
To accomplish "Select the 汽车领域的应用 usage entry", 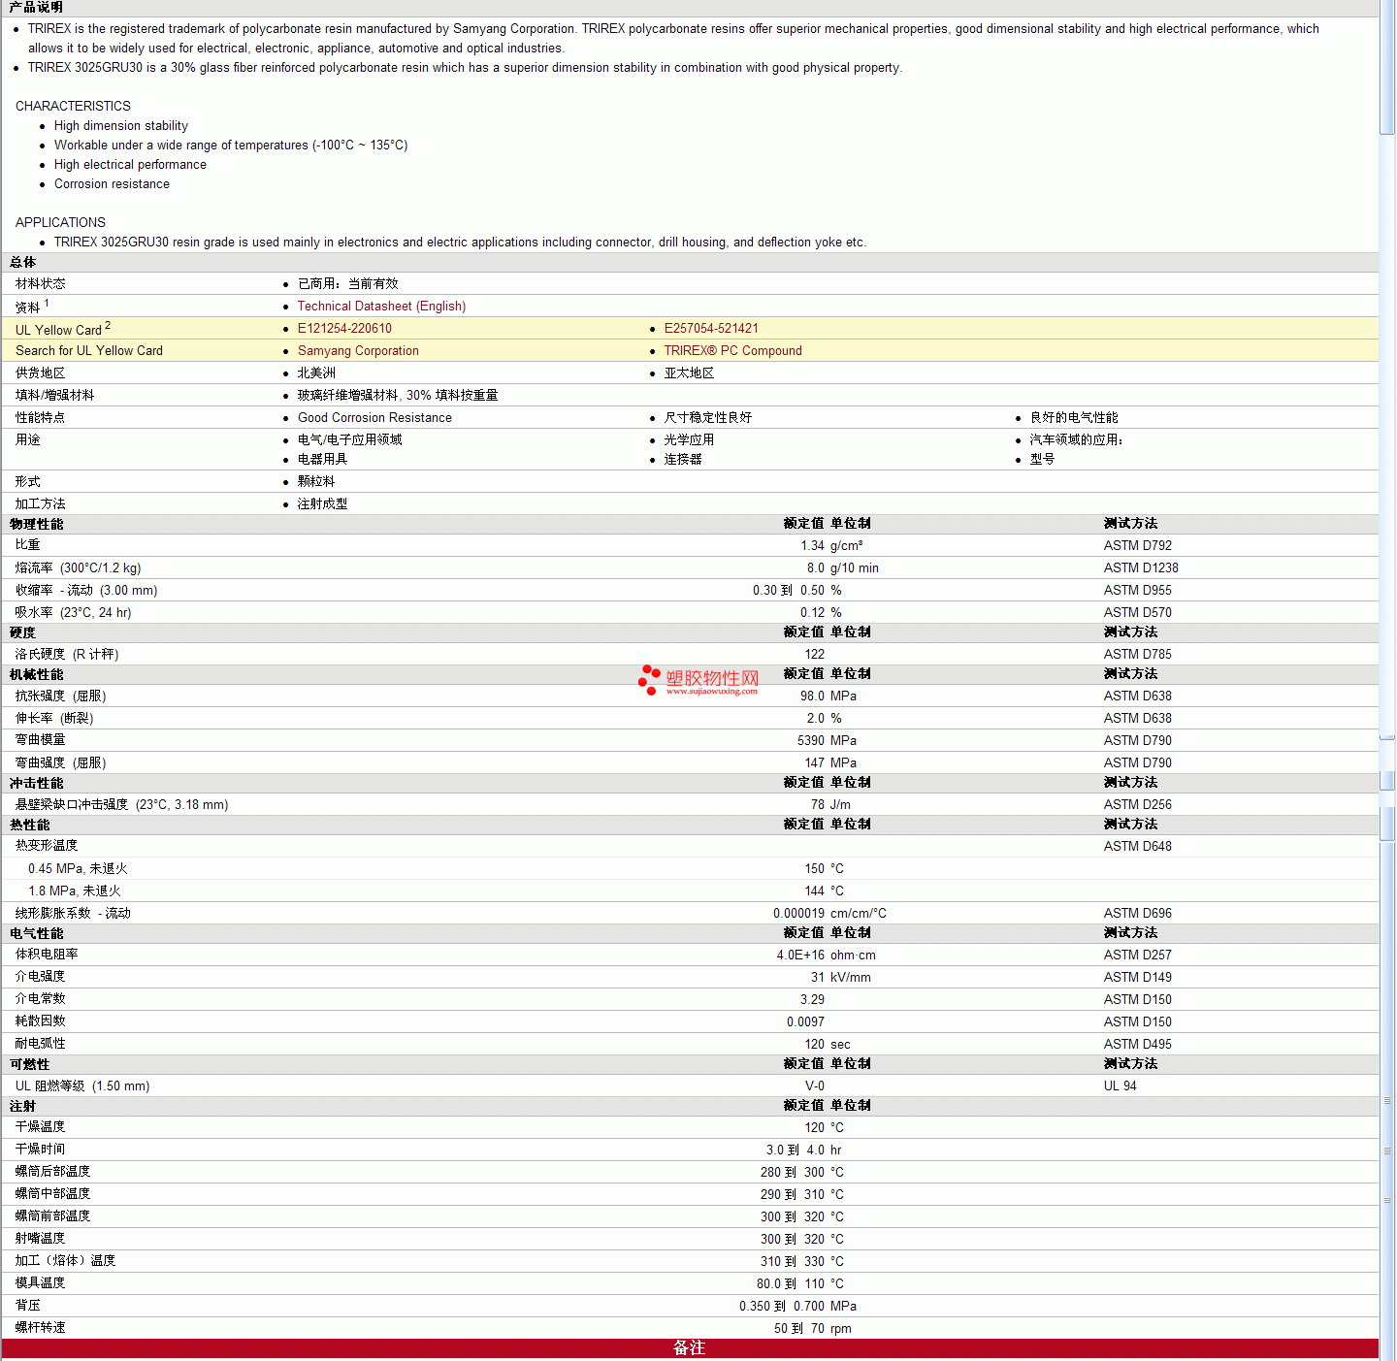I will tap(1077, 440).
